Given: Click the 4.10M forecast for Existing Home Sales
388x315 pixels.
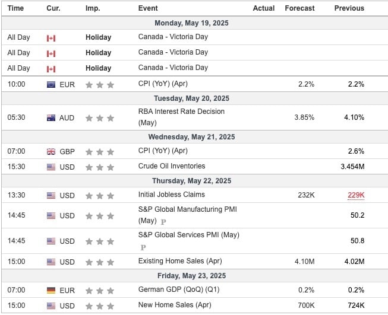Looking at the screenshot, I should [305, 262].
